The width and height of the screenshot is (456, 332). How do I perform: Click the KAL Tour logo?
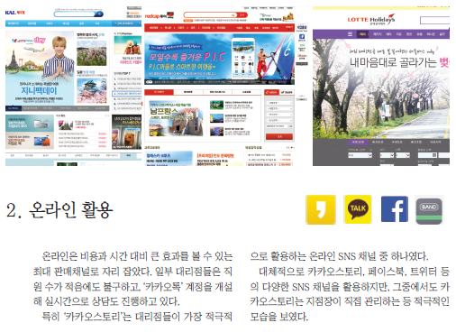(x=15, y=13)
